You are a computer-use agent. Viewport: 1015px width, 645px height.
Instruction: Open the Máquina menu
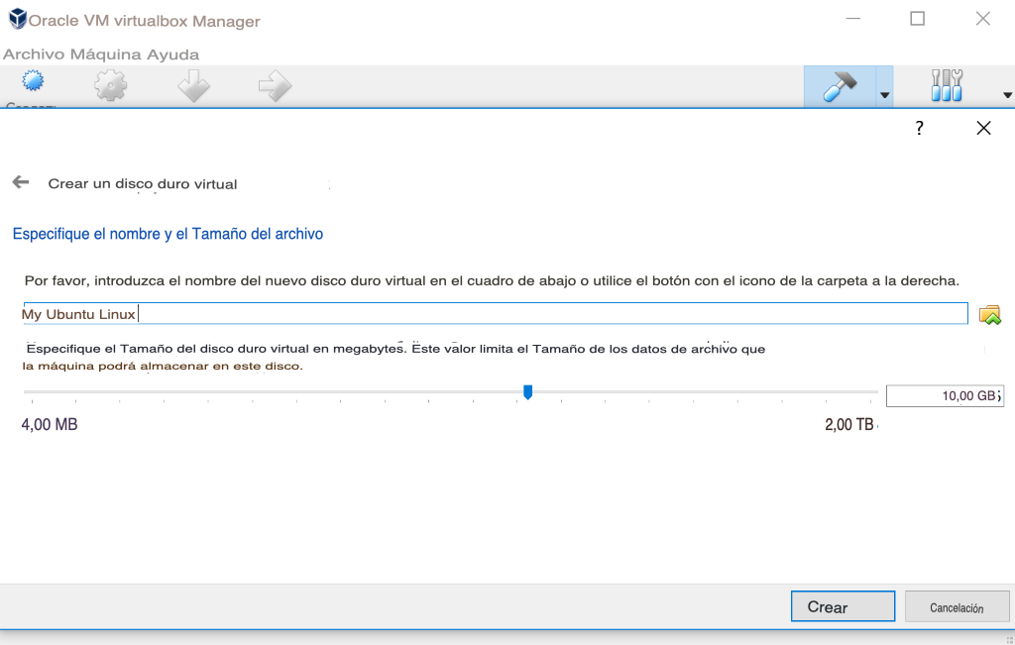pos(106,55)
